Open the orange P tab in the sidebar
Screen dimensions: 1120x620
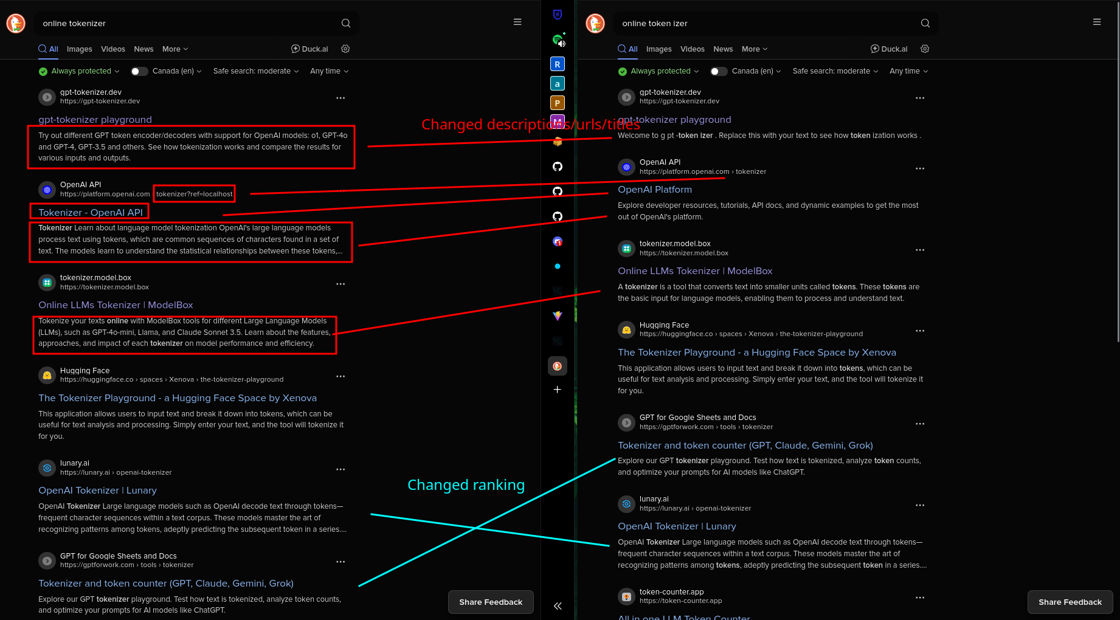(558, 103)
